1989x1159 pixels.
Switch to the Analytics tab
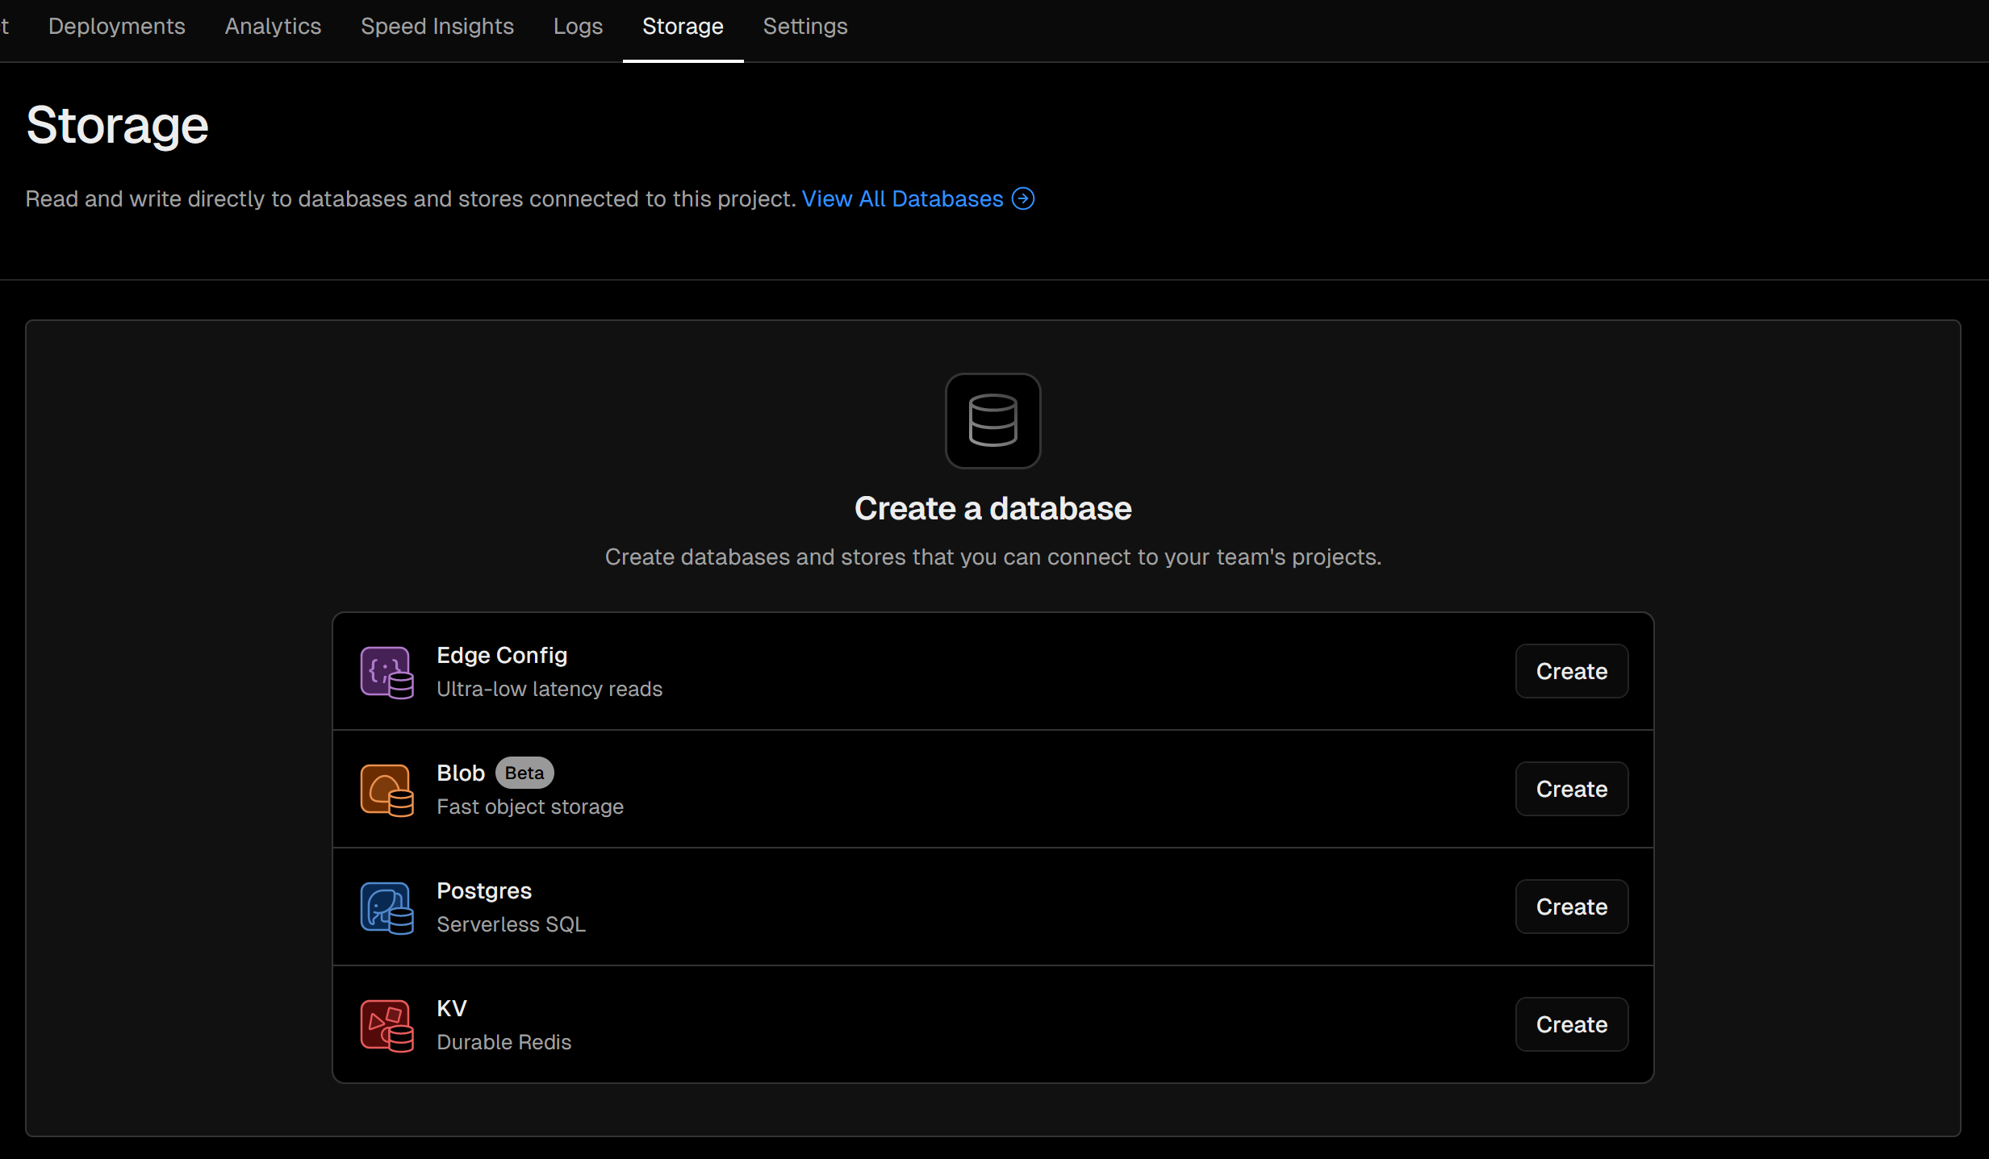[273, 27]
